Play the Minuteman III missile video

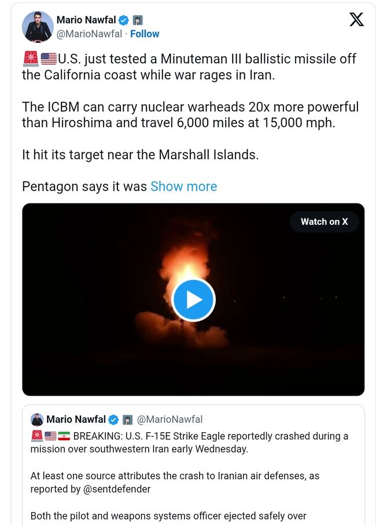[193, 299]
